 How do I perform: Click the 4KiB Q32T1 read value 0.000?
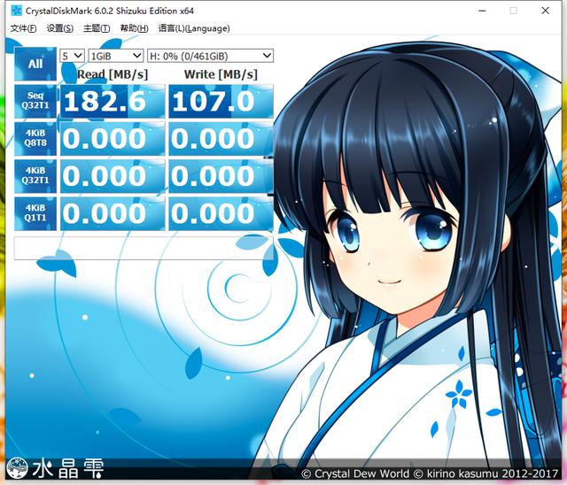(113, 176)
